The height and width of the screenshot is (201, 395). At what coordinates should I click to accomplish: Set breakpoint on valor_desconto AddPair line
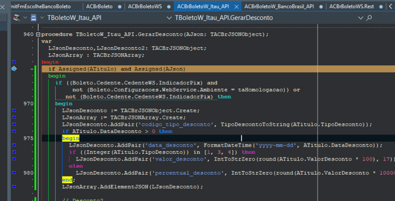coord(14,159)
